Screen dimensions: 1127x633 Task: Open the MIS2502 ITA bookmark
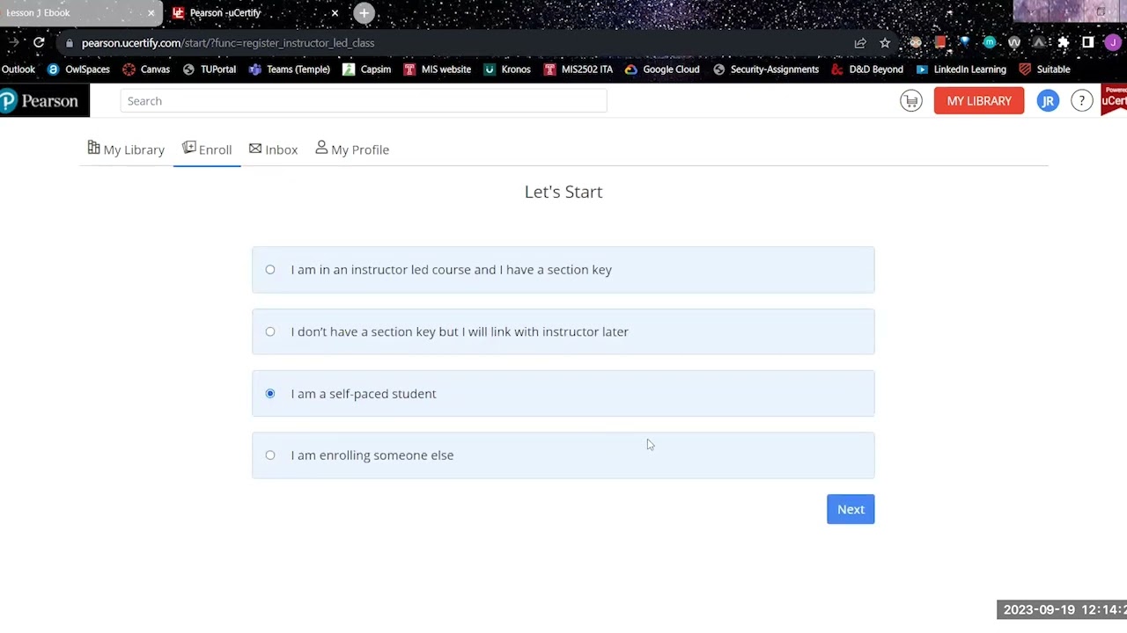click(578, 69)
